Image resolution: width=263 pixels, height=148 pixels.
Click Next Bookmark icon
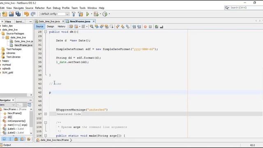click(122, 27)
